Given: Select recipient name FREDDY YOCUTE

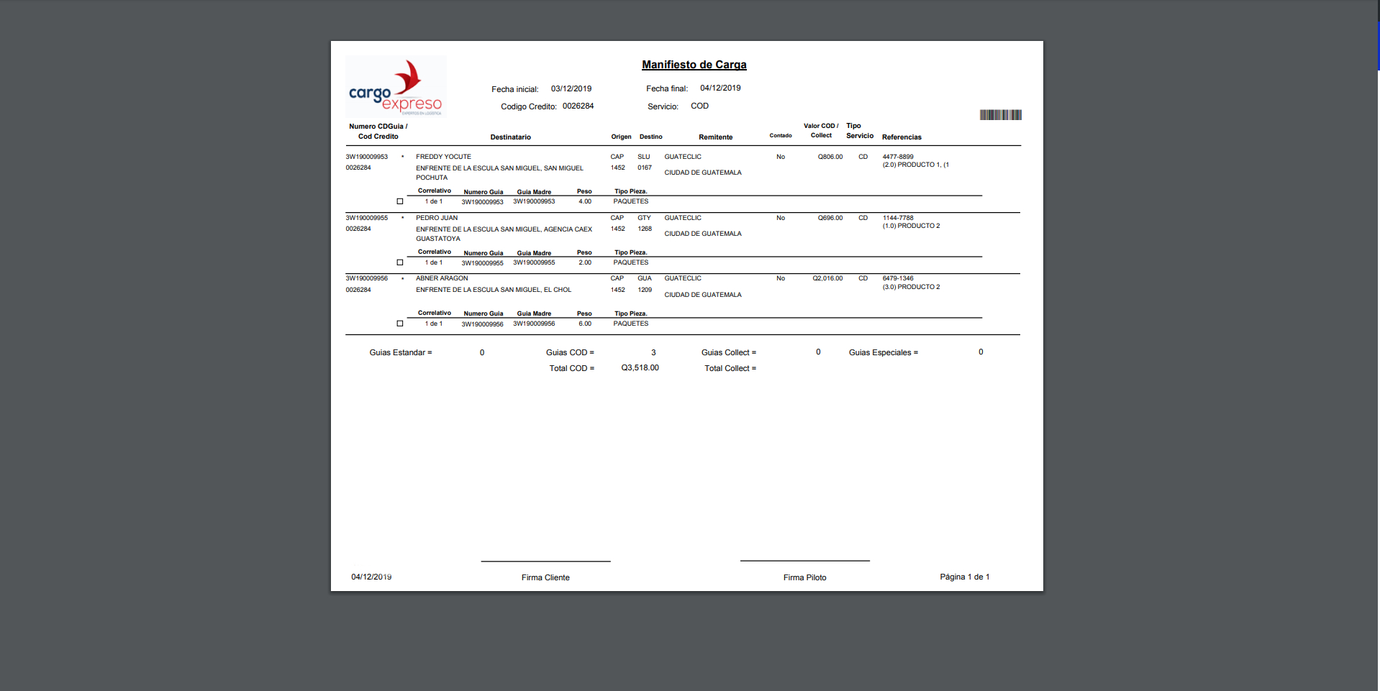Looking at the screenshot, I should pyautogui.click(x=443, y=157).
